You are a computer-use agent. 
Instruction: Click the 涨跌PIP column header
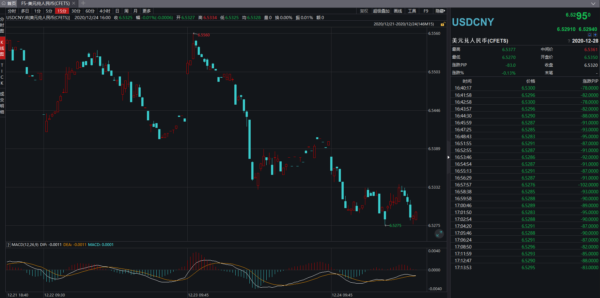coord(590,81)
